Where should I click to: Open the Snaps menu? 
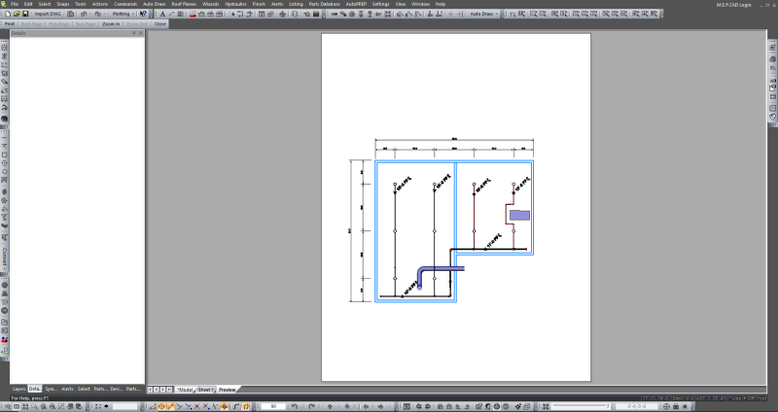click(x=62, y=4)
